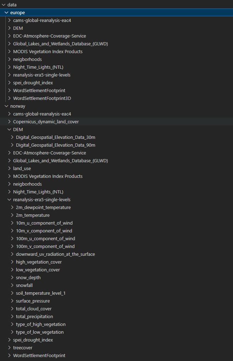This screenshot has height=361, width=233.
Task: Select type_of_high_vegetation folder
Action: tap(40, 325)
